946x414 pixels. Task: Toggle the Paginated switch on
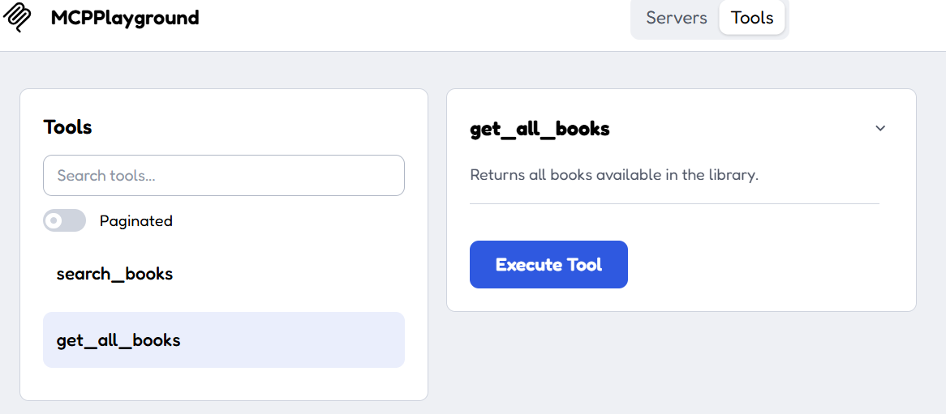point(65,220)
